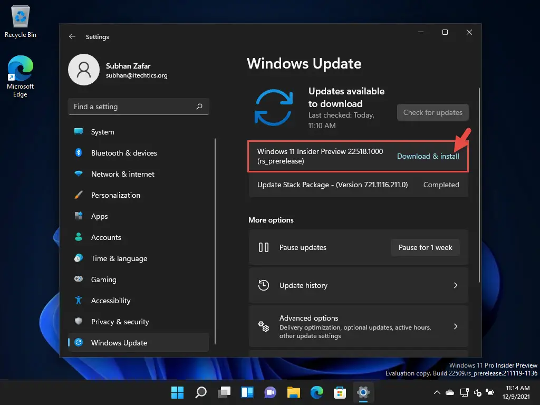Show hidden tray icons chevron
The image size is (540, 405).
(437, 392)
